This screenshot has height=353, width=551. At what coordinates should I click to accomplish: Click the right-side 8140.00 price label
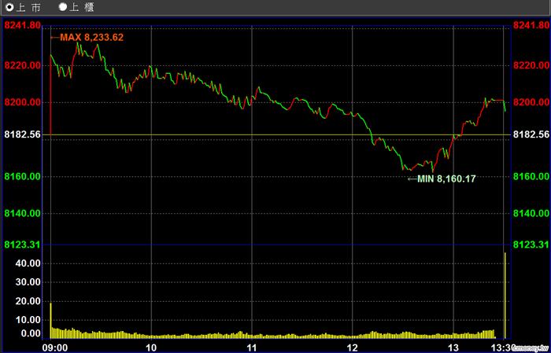coord(529,214)
